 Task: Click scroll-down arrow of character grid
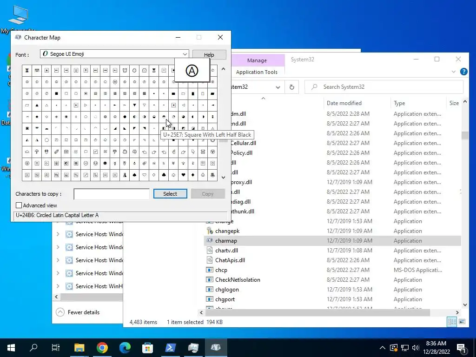pyautogui.click(x=223, y=177)
